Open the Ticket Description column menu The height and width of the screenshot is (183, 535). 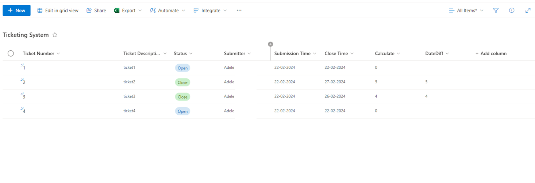145,53
